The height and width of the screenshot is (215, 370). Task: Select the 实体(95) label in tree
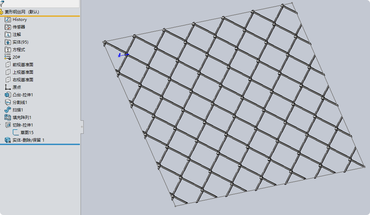click(21, 42)
